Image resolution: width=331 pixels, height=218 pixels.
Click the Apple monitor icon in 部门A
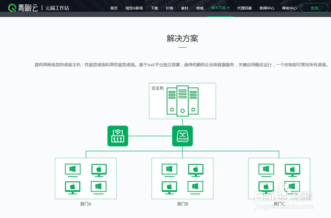coord(99,170)
